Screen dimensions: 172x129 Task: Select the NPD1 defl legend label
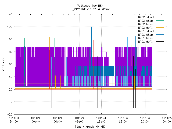(145, 42)
